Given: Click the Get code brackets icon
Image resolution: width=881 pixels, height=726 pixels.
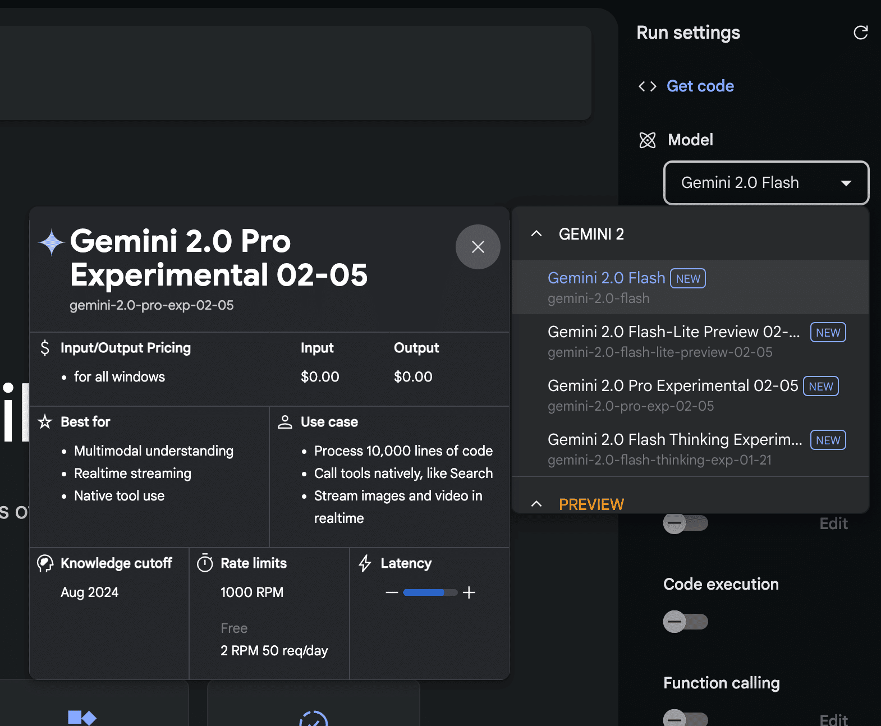Looking at the screenshot, I should (x=647, y=86).
